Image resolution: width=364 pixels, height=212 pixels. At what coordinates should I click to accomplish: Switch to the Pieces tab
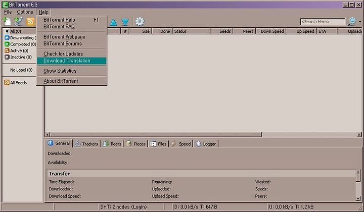point(136,144)
